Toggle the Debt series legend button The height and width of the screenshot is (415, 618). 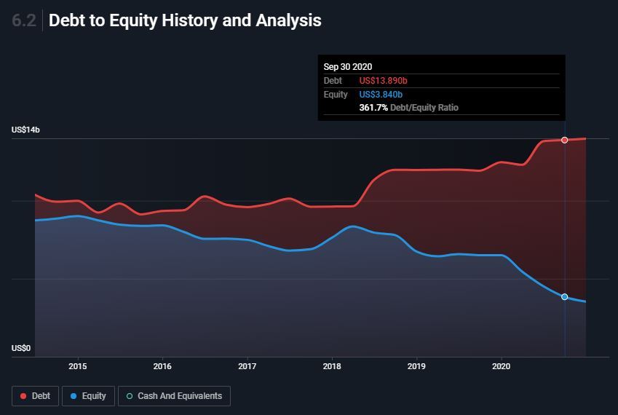(35, 396)
